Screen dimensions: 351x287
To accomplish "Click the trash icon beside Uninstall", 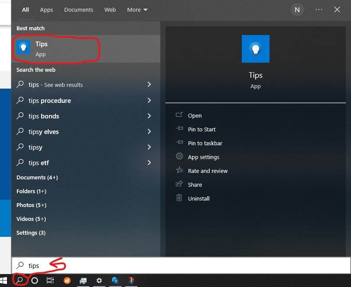I will [x=179, y=198].
